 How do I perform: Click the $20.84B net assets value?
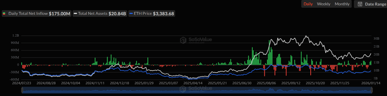click(117, 14)
